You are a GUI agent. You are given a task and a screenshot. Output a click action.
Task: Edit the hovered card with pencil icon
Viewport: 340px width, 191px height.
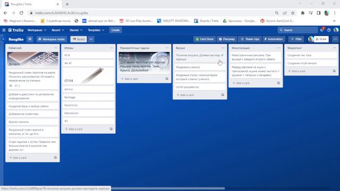pos(222,55)
